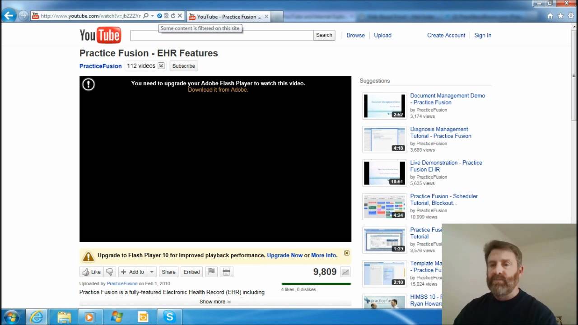
Task: Click the Like thumbs-up button
Action: (91, 272)
